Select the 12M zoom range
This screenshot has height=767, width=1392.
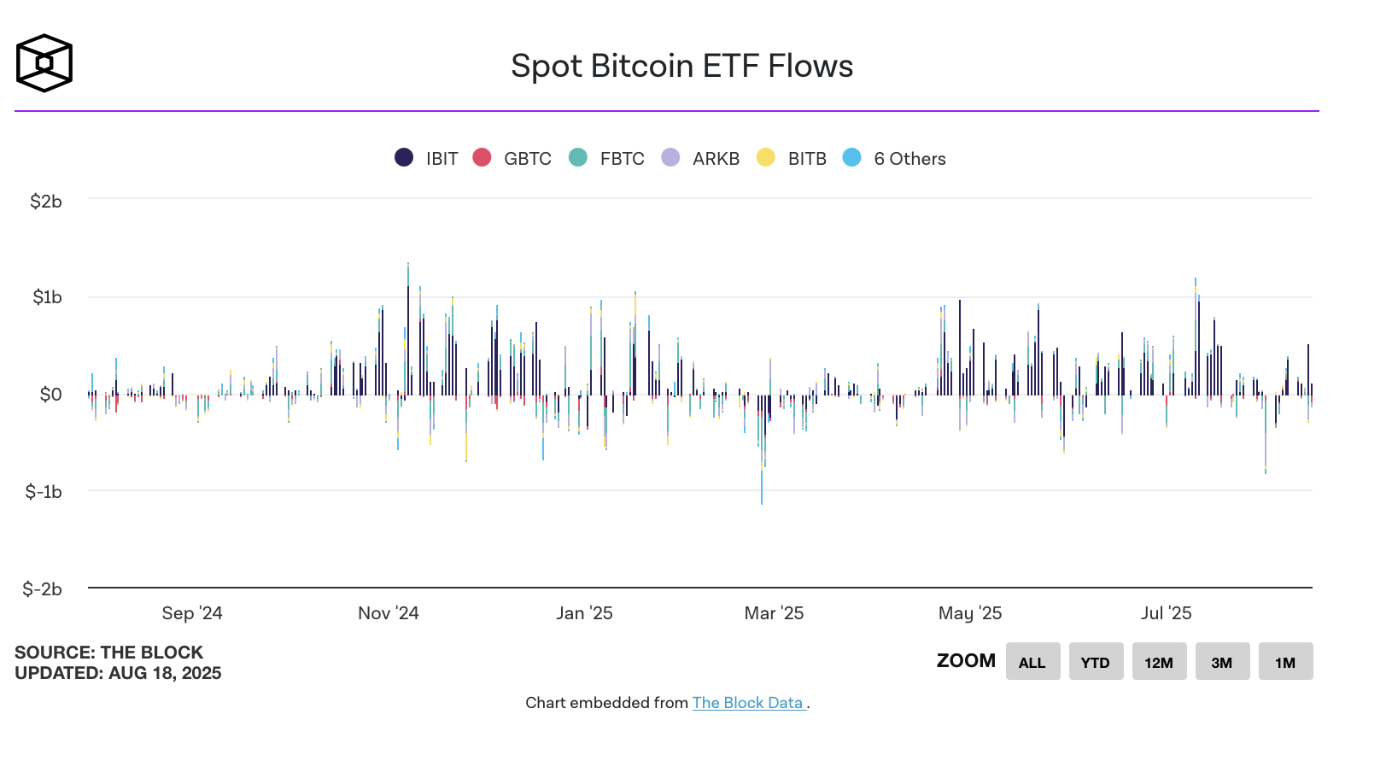coord(1159,661)
